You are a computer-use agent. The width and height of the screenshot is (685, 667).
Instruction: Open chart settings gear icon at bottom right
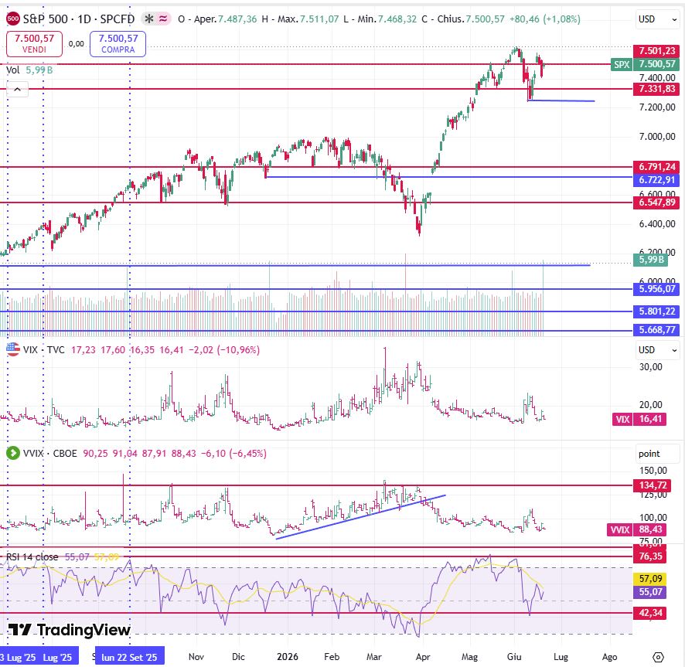(x=658, y=656)
